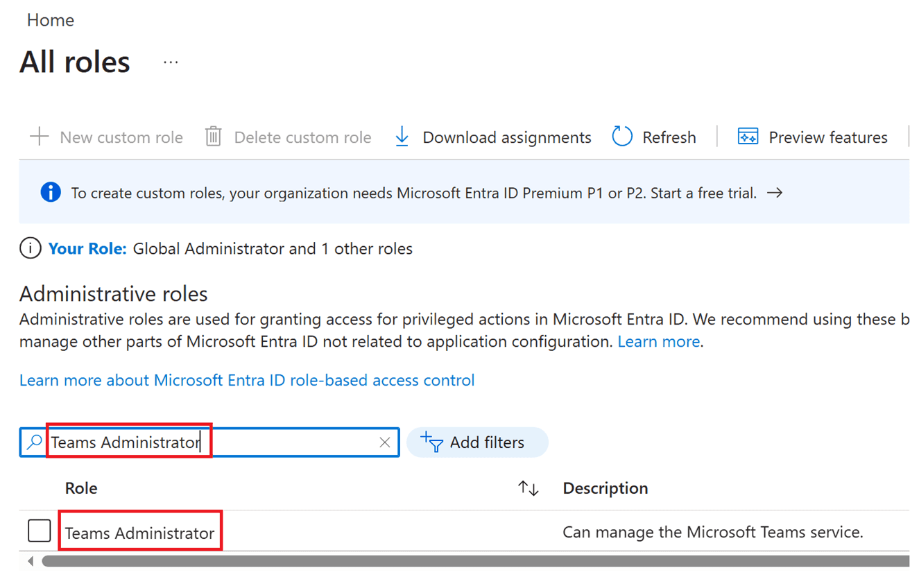
Task: Open the ellipsis menu beside All roles
Action: click(x=171, y=62)
